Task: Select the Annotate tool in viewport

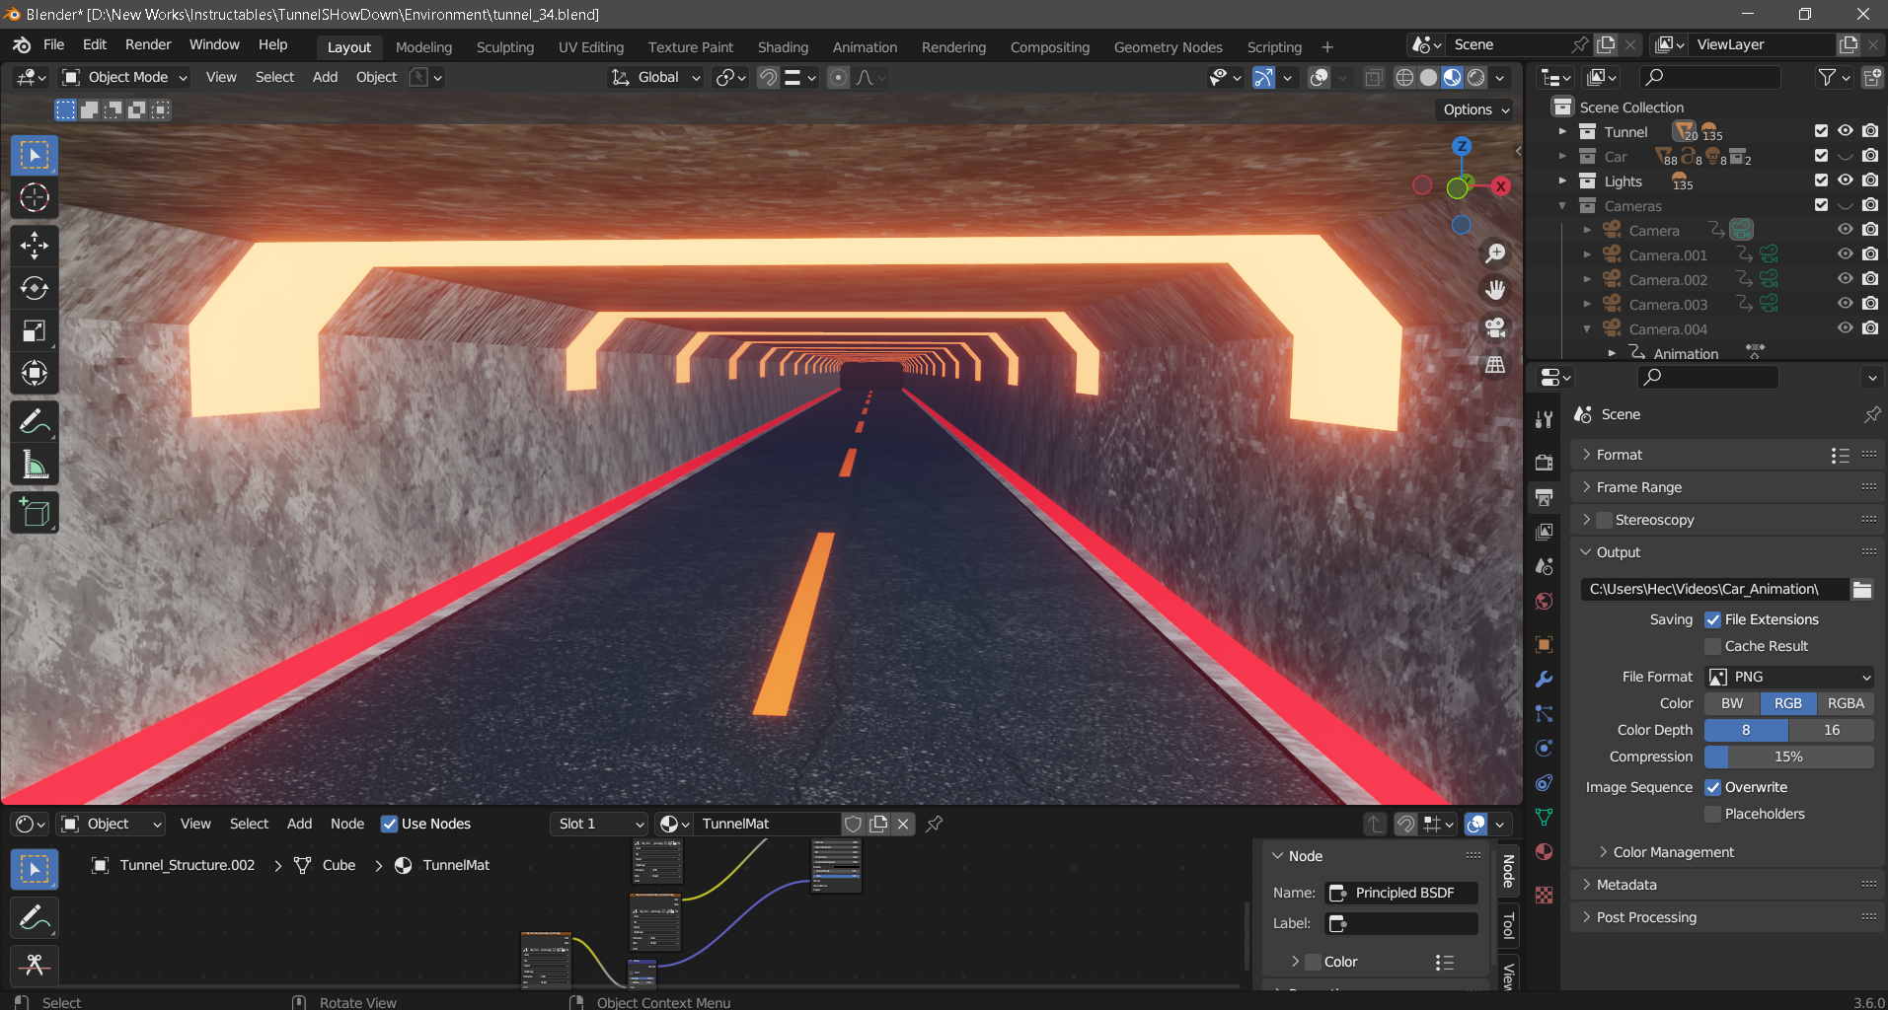Action: pos(35,422)
